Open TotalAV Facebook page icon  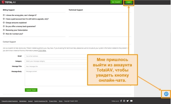pyautogui.click(x=121, y=101)
